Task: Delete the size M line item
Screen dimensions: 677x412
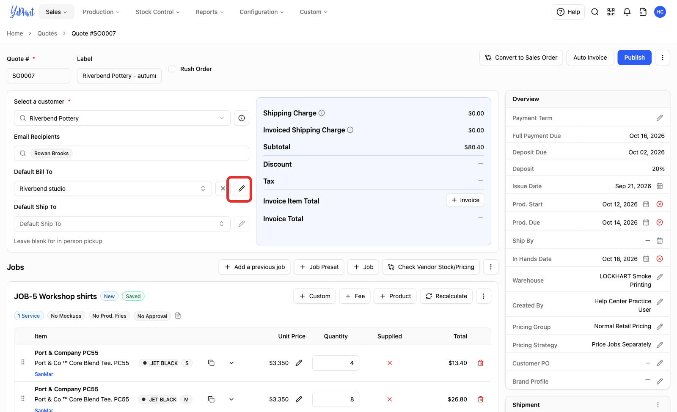Action: (x=481, y=399)
